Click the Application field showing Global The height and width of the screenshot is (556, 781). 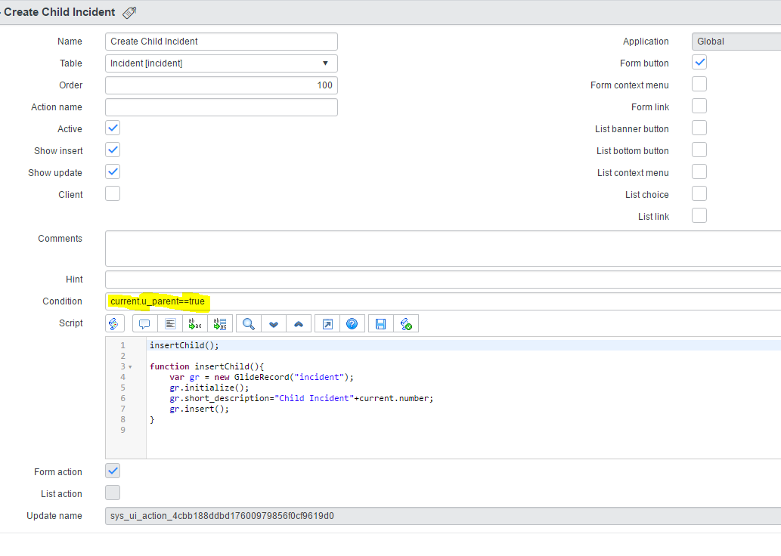coord(736,42)
